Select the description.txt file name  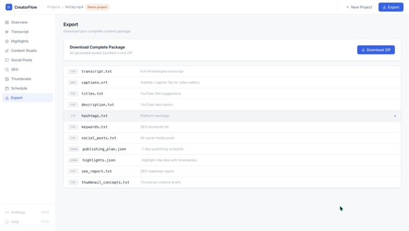click(x=97, y=105)
